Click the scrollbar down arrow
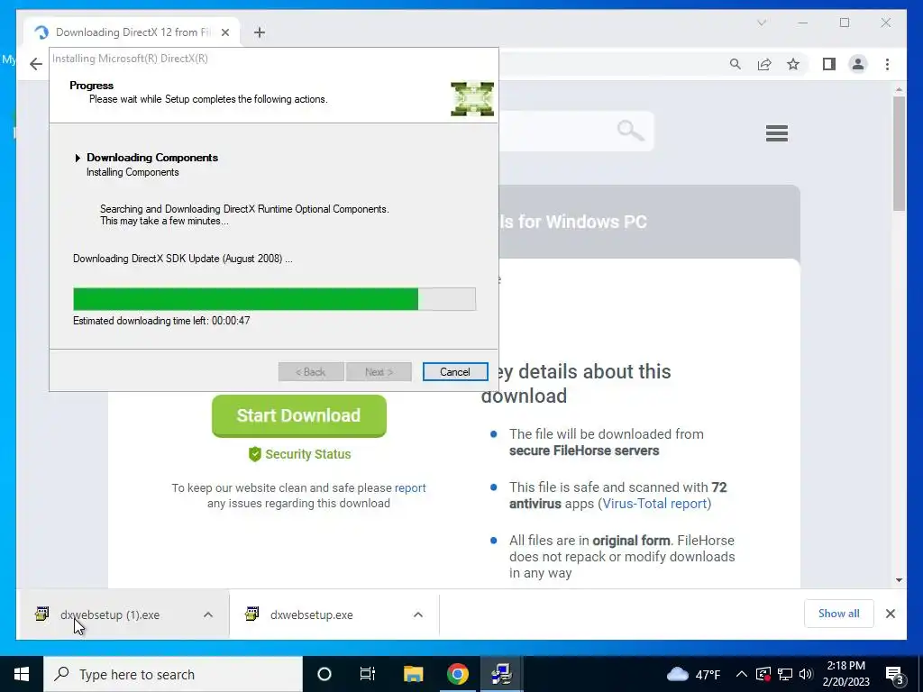The height and width of the screenshot is (692, 923). [899, 580]
